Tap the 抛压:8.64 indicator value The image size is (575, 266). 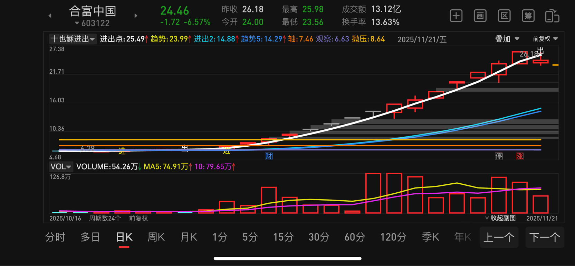coord(368,39)
